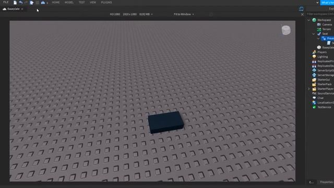Select the StarterGui item
The width and height of the screenshot is (334, 188).
pos(324,80)
